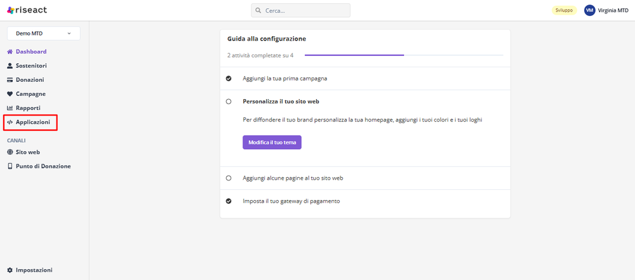Open the Virginia MTD user menu
Viewport: 635px width, 280px height.
pos(605,10)
